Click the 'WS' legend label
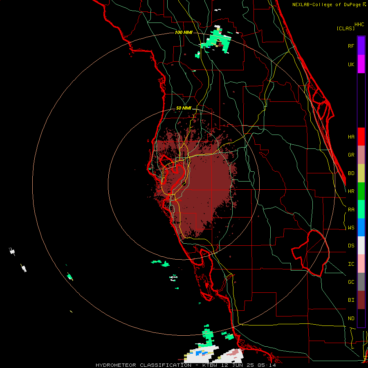 coord(351,228)
